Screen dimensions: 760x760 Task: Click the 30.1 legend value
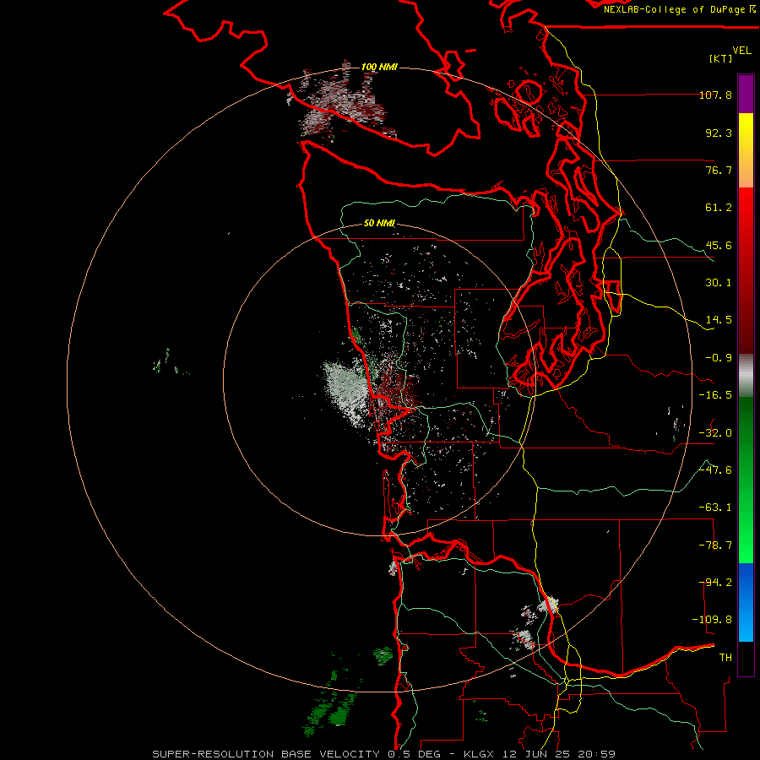(719, 283)
